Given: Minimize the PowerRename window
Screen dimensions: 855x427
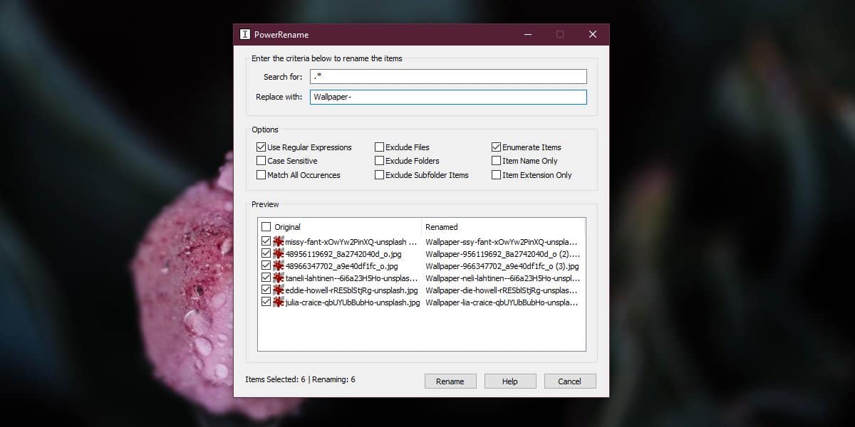Looking at the screenshot, I should [527, 34].
